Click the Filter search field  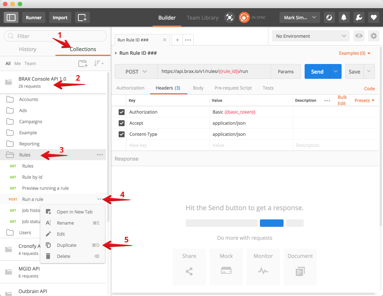click(55, 36)
